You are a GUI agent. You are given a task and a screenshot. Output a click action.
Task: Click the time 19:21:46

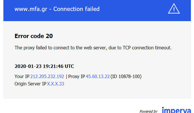(53, 66)
